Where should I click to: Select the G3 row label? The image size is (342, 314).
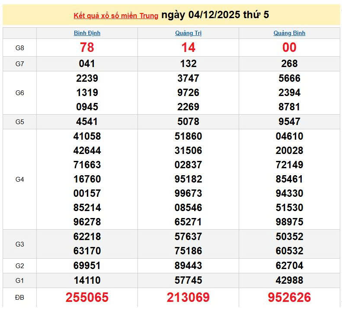(19, 244)
